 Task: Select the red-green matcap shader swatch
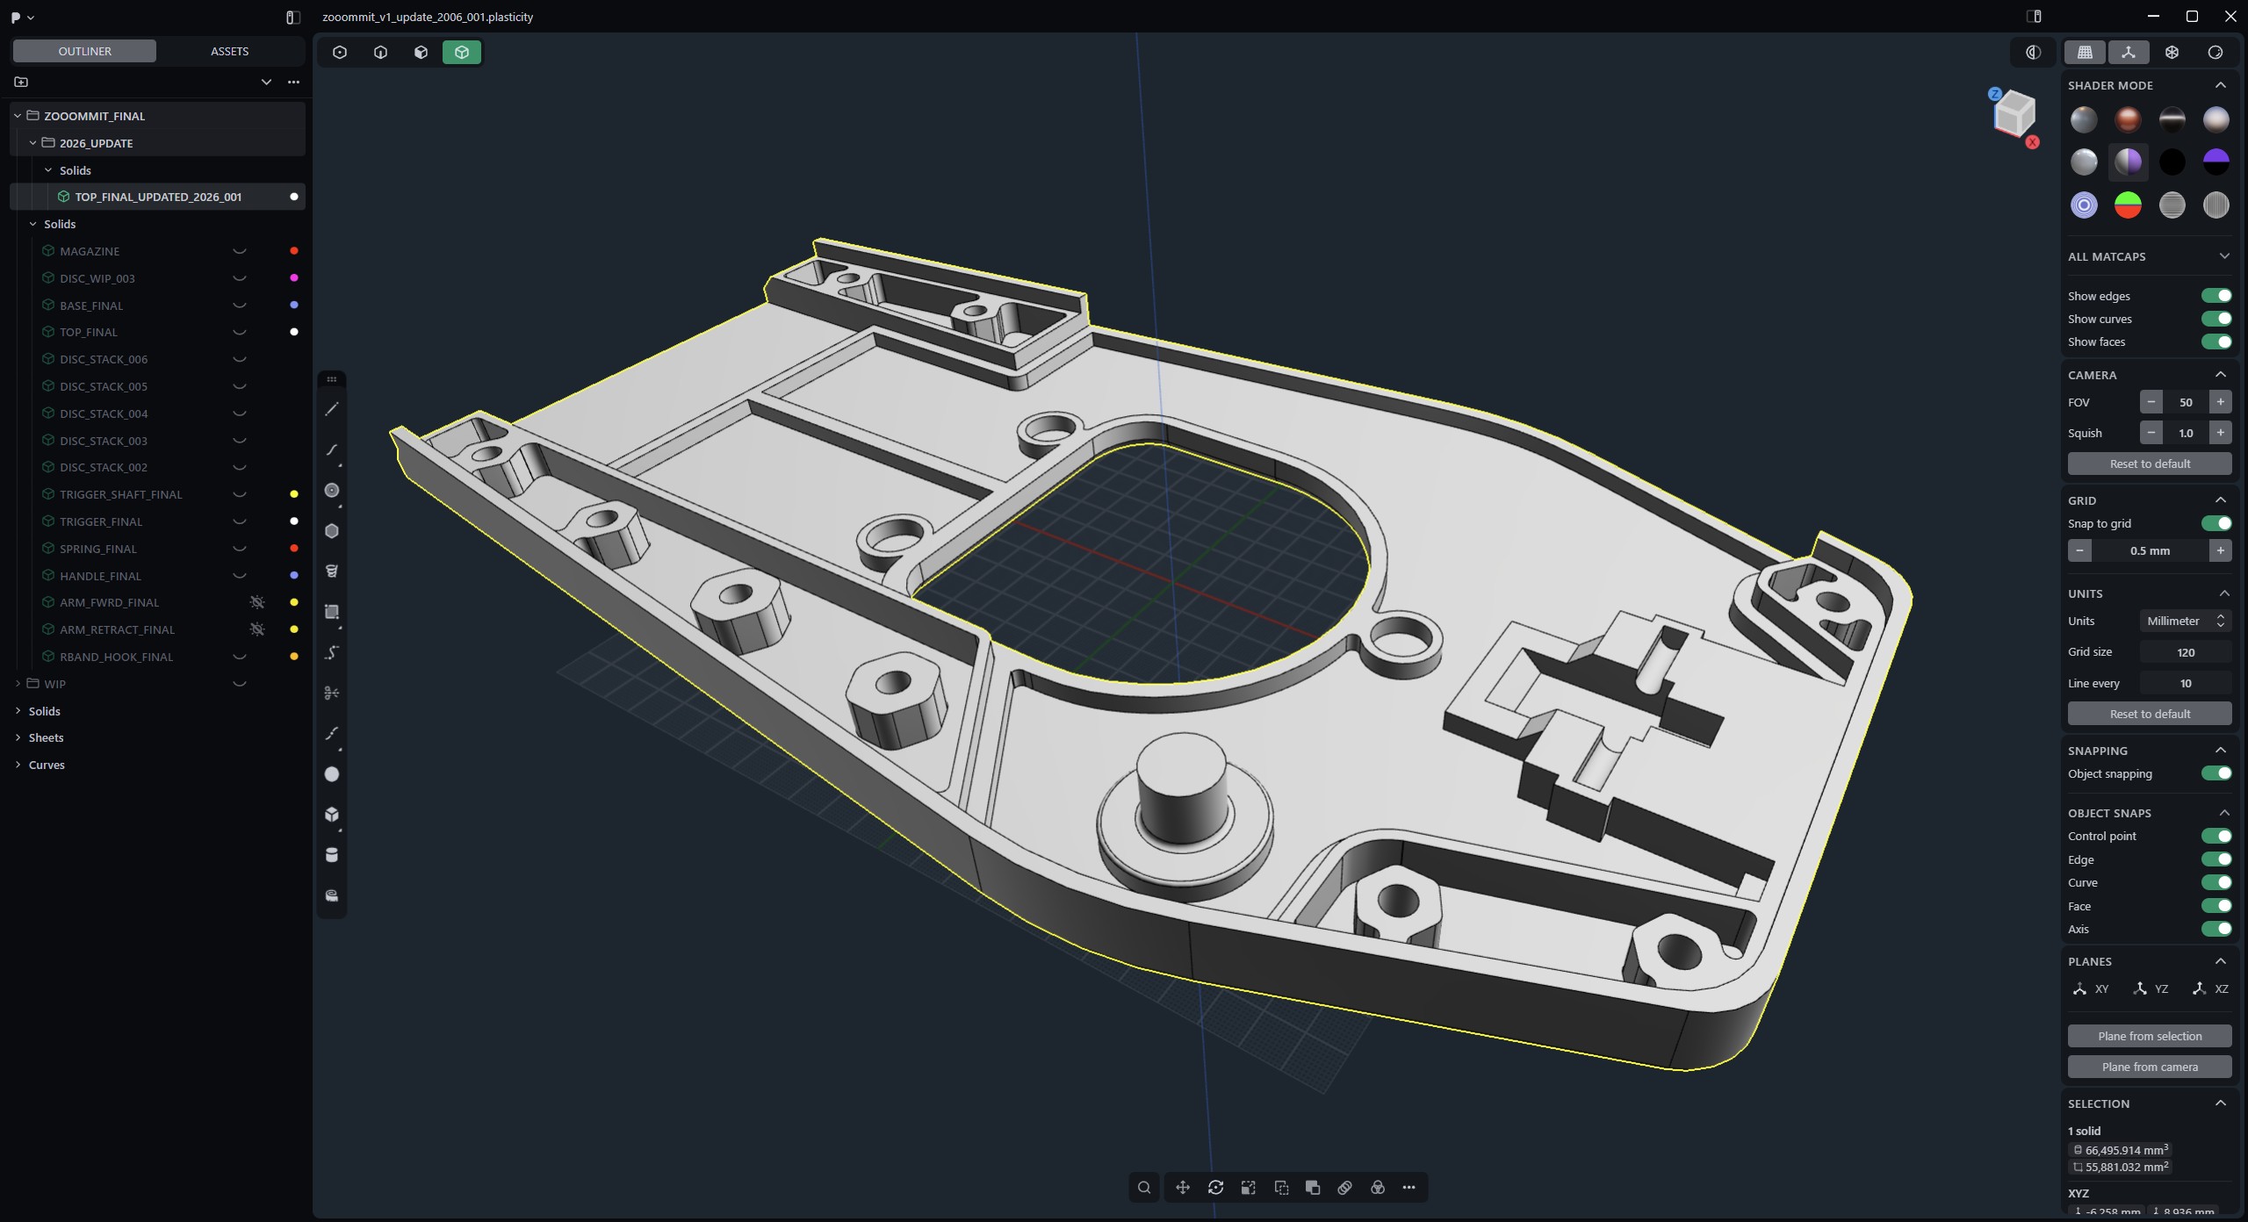(x=2128, y=205)
